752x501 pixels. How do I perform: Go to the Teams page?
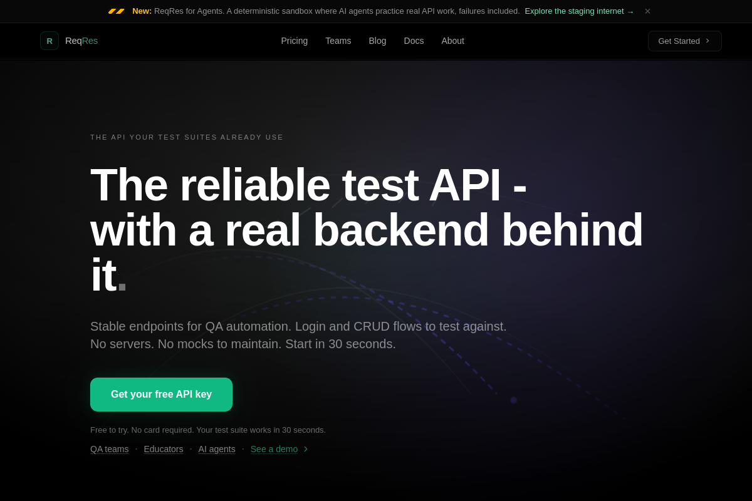point(338,41)
